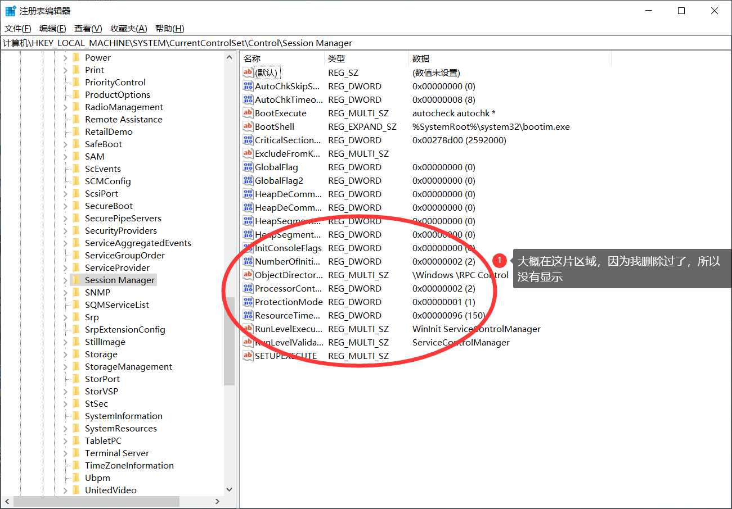
Task: Click the REG_EXPAND_SZ type cell
Action: [362, 126]
